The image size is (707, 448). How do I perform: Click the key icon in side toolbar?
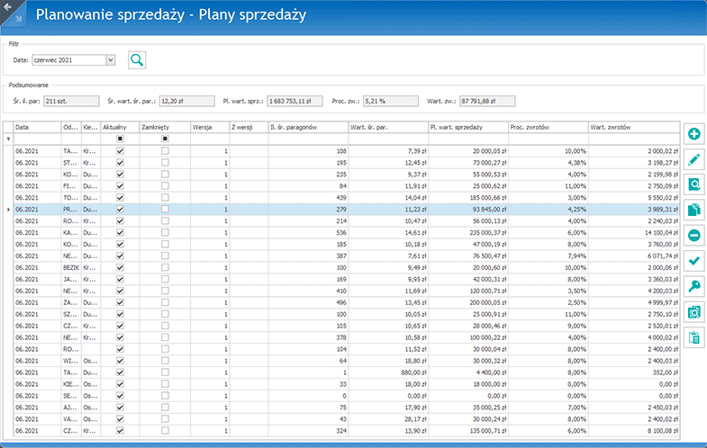[x=694, y=286]
